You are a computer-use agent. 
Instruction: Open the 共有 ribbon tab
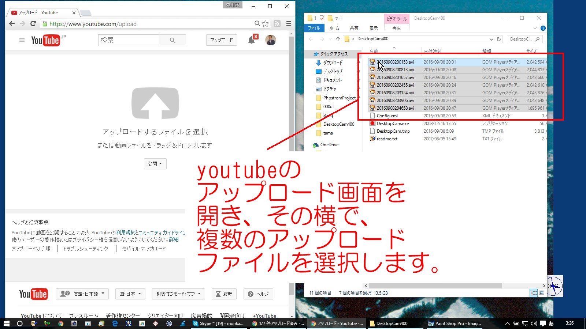pos(354,28)
